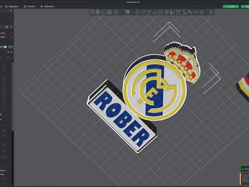Open the Calibración tab
The height and width of the screenshot is (187, 249).
[x=47, y=7]
